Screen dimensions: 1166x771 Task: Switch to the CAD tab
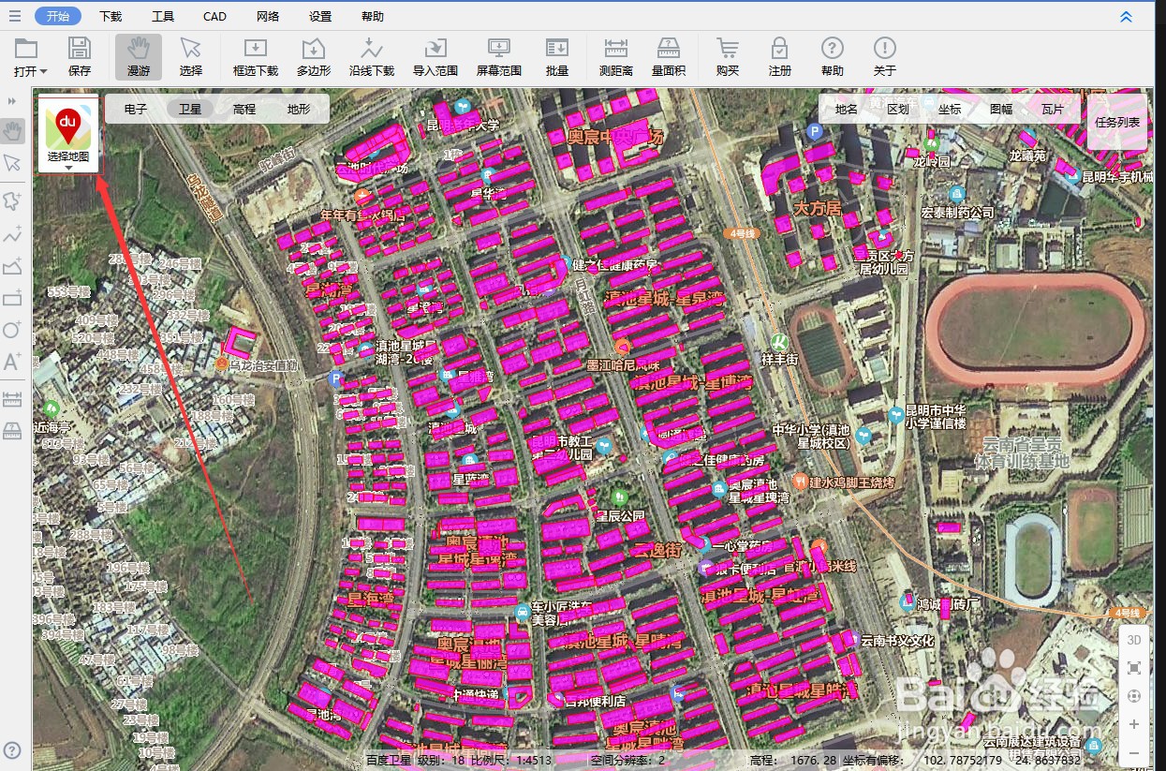pos(214,16)
